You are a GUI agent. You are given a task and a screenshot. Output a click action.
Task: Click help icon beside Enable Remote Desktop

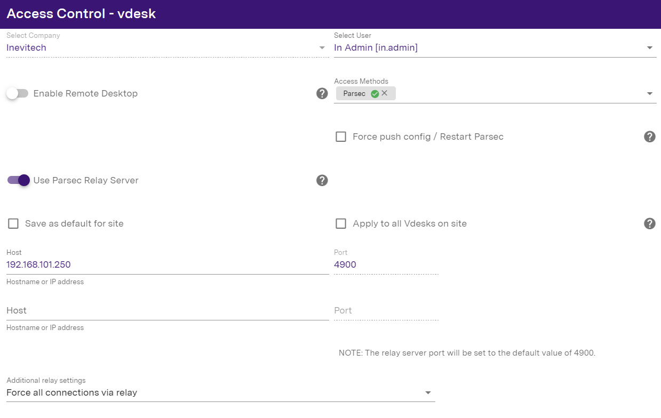point(322,94)
